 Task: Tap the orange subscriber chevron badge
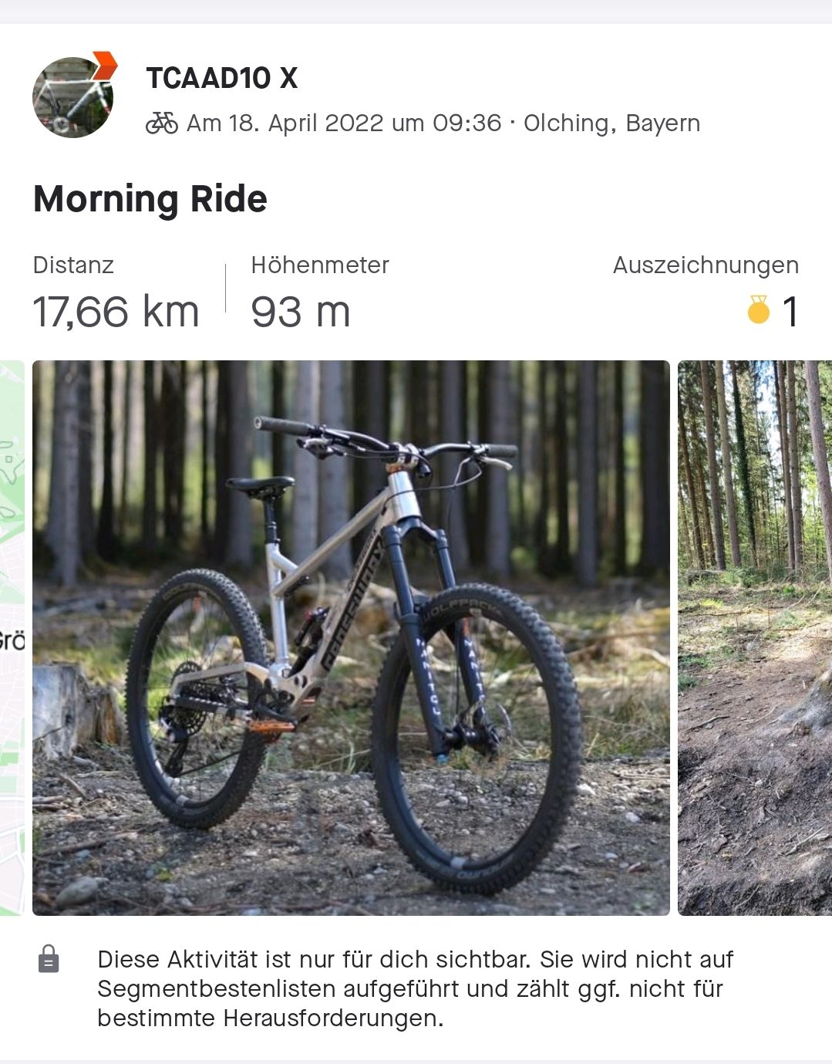[105, 65]
